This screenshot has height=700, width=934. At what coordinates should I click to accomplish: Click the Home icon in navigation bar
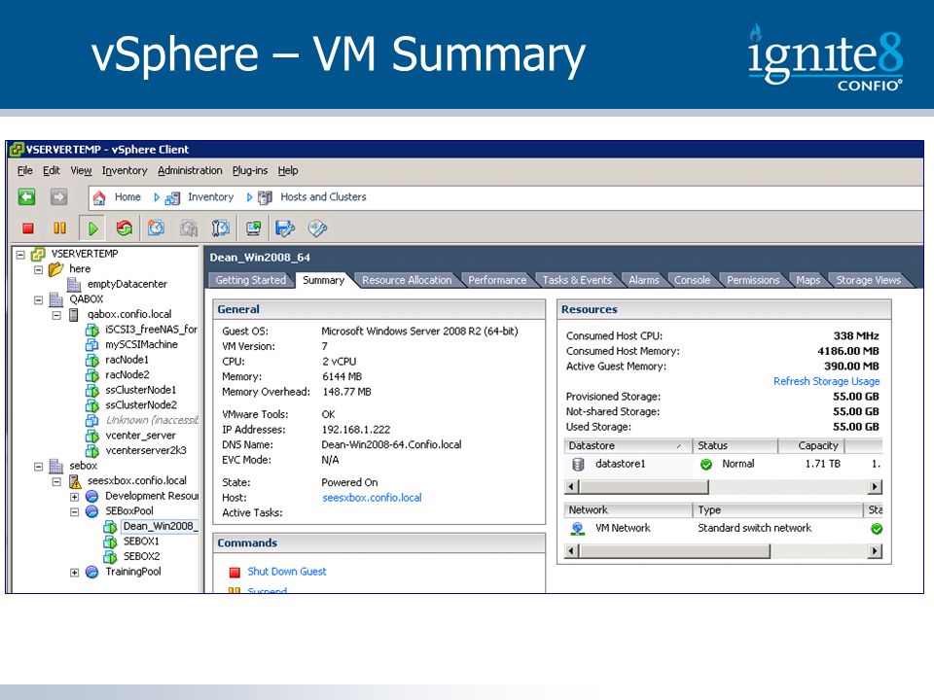pos(99,197)
